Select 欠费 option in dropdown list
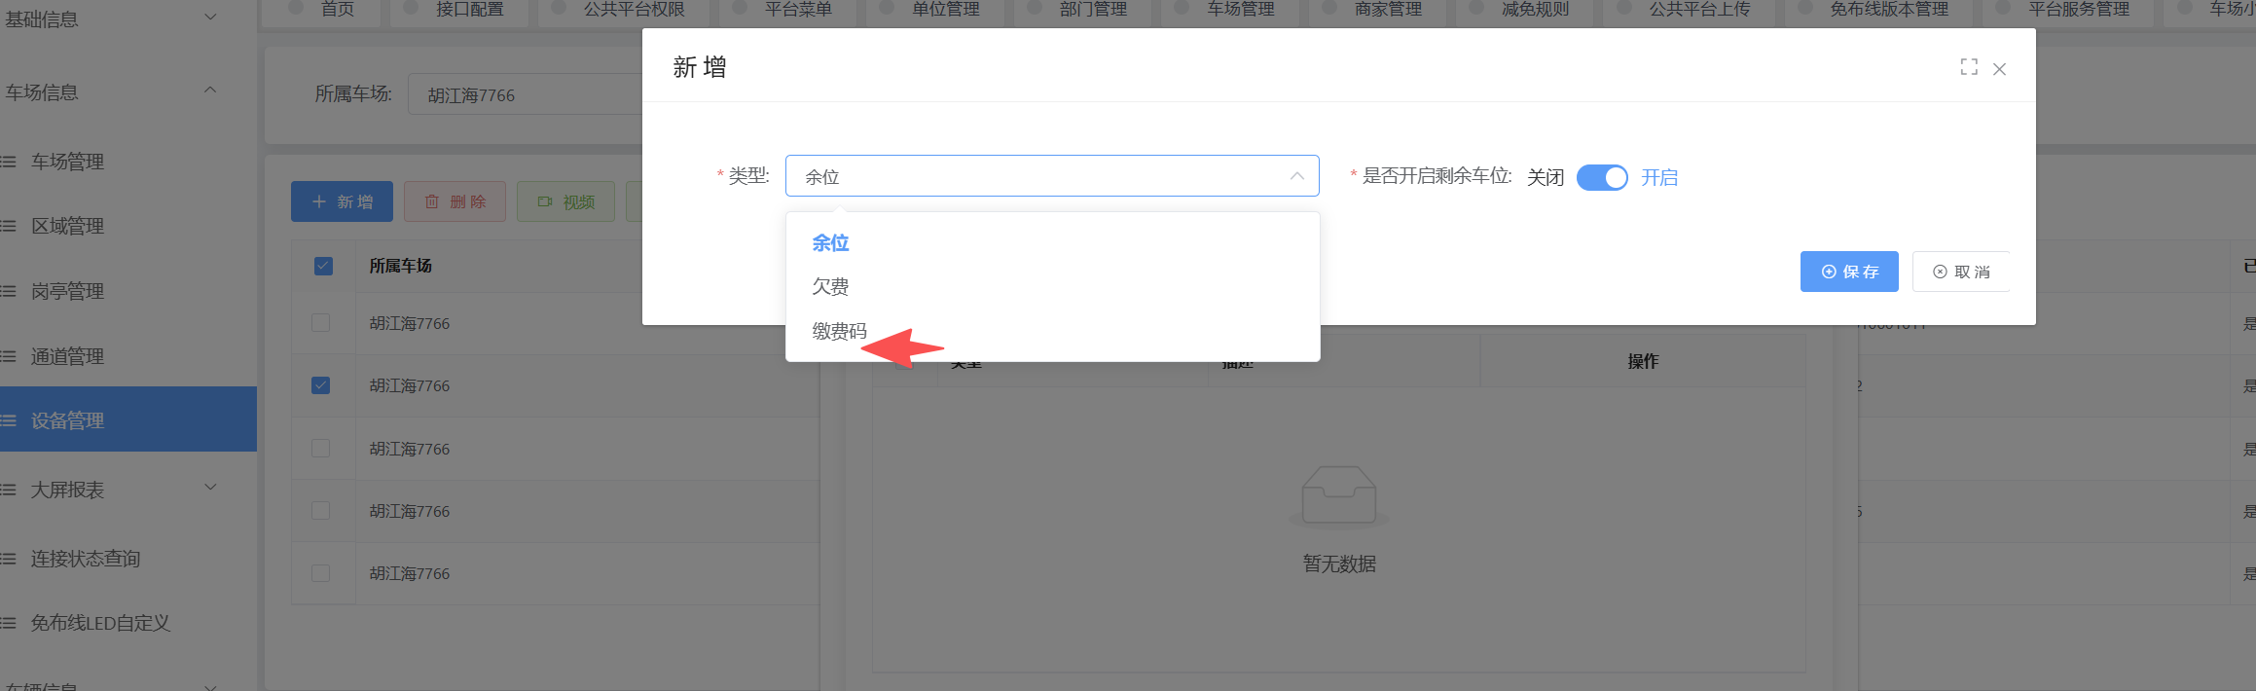The width and height of the screenshot is (2256, 691). pyautogui.click(x=1052, y=286)
